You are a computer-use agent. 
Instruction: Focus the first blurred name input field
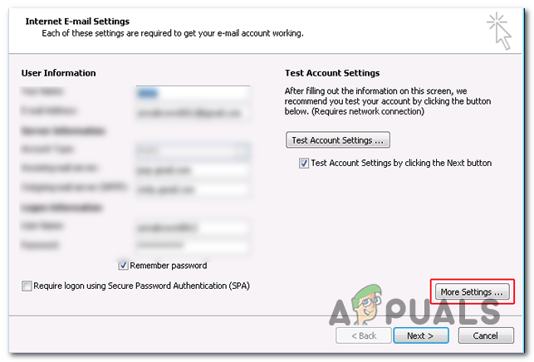tap(193, 93)
